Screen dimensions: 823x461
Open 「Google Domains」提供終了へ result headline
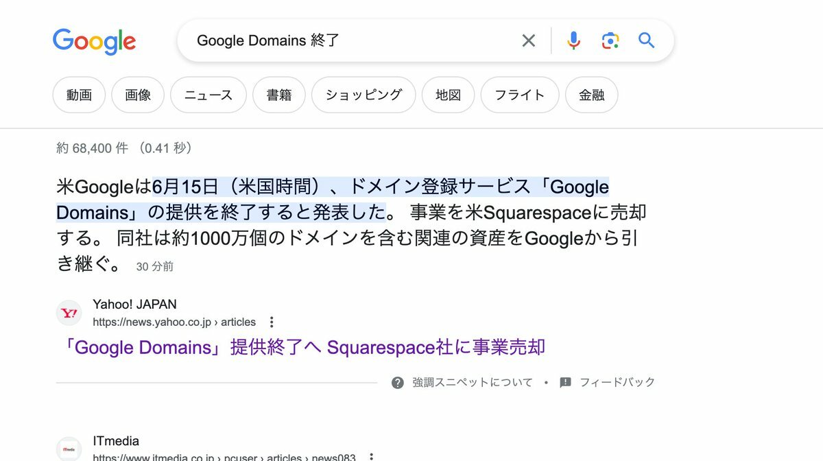(x=302, y=347)
